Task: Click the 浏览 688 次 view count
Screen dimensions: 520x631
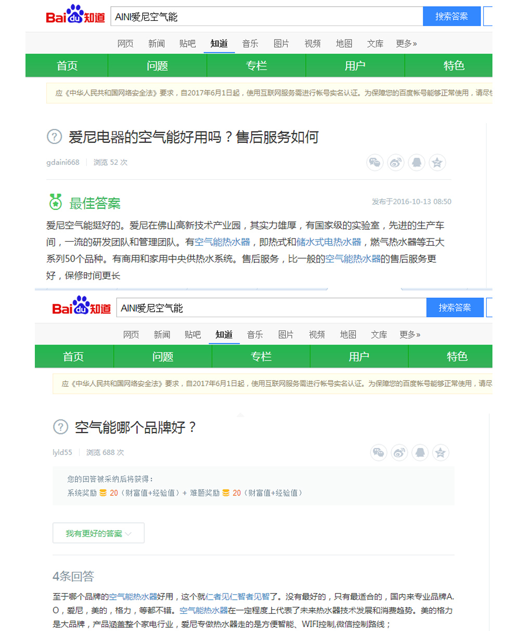Action: pos(106,452)
